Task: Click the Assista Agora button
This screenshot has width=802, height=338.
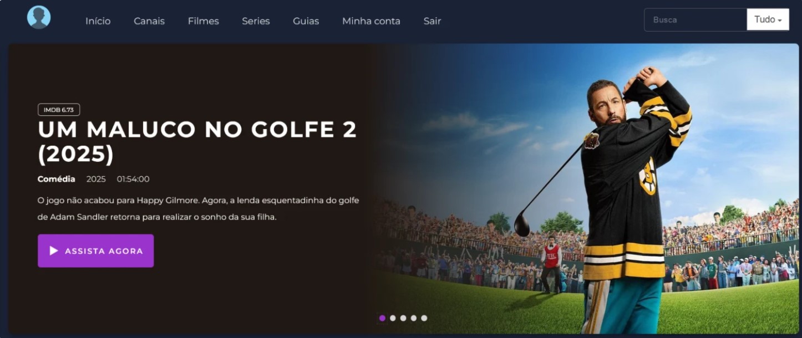Action: pos(96,251)
